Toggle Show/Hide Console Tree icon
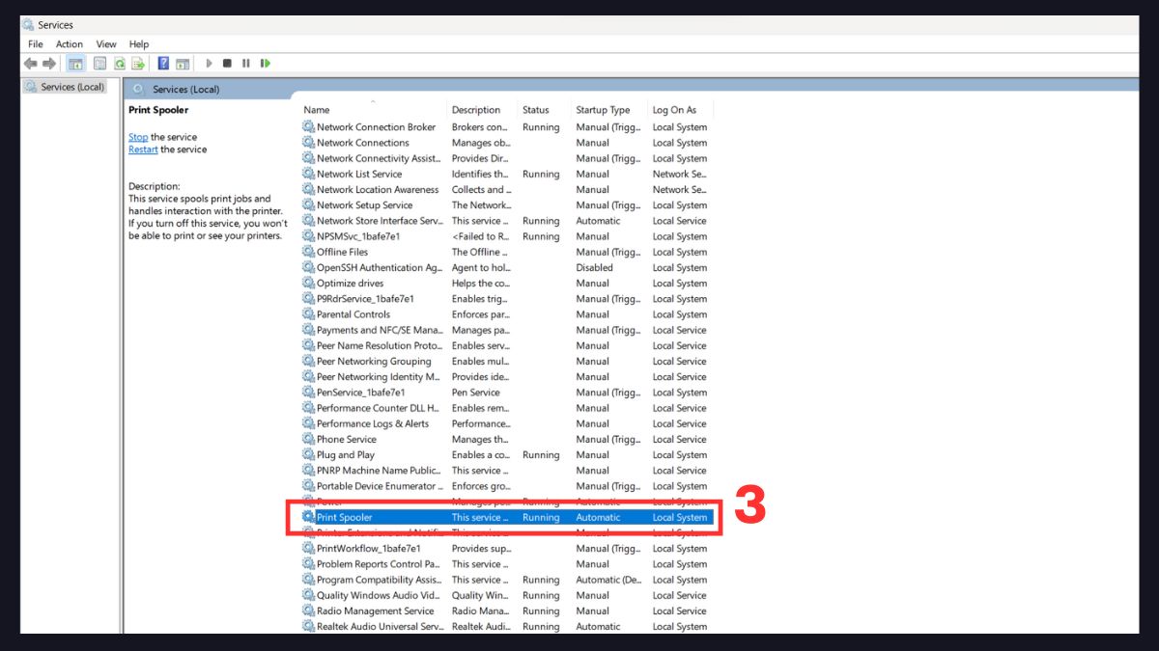This screenshot has width=1159, height=651. (x=75, y=64)
